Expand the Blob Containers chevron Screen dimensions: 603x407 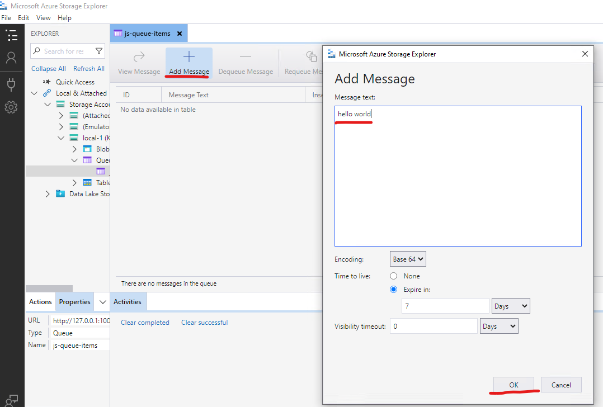point(74,149)
